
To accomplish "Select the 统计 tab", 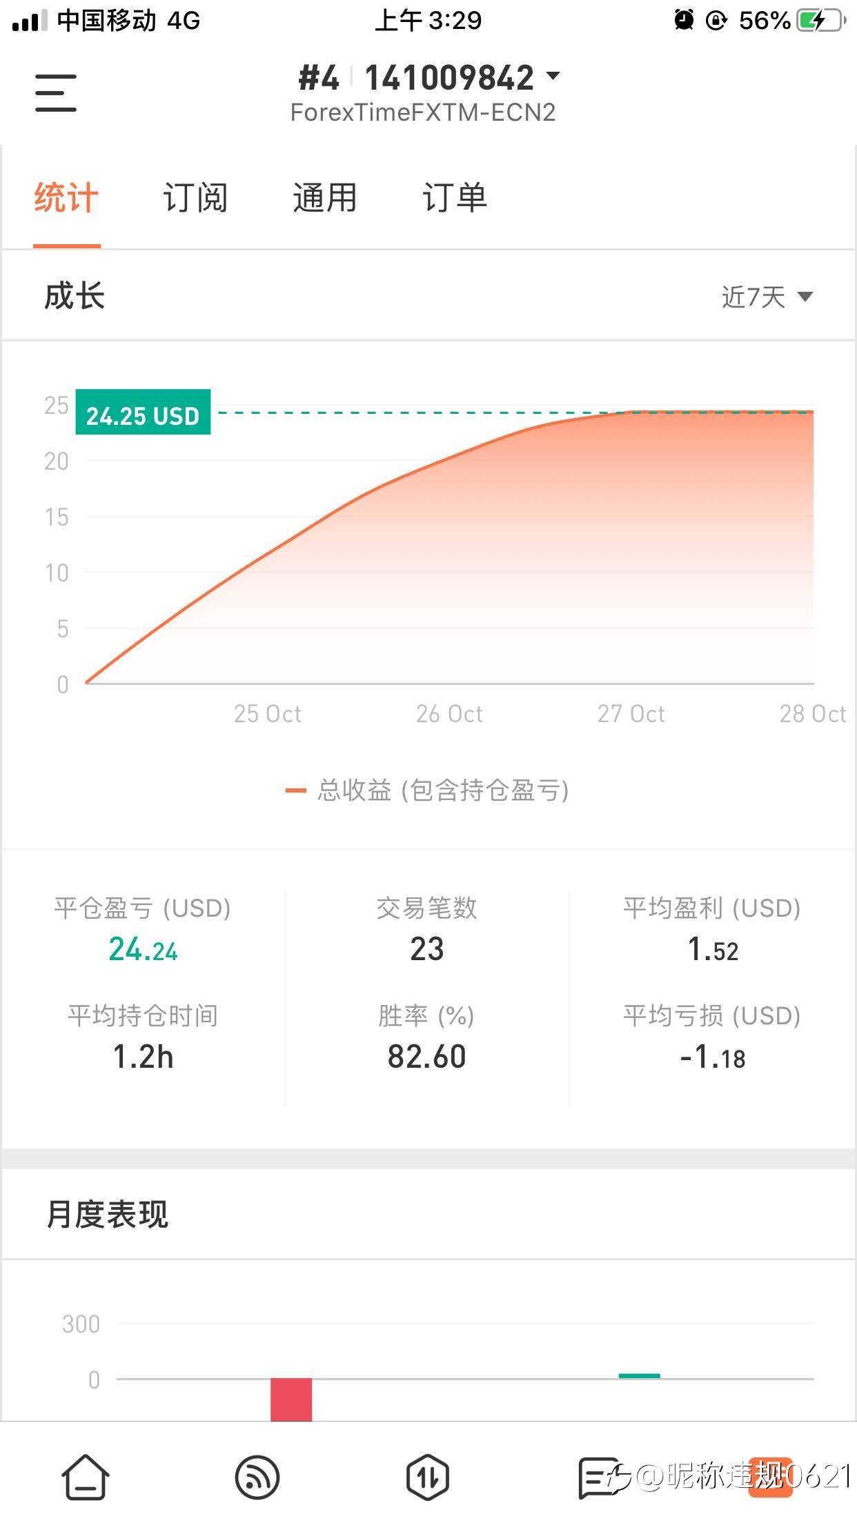I will point(66,198).
